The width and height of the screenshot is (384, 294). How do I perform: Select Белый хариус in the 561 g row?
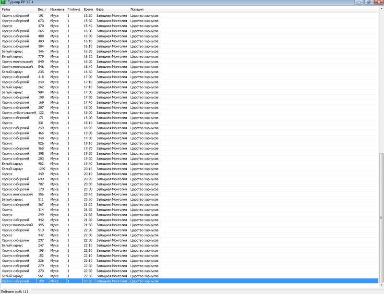tap(12, 276)
